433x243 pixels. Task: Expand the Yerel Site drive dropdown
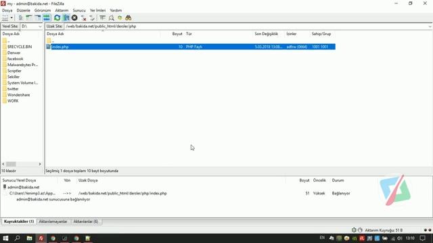(40, 26)
